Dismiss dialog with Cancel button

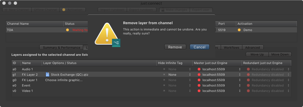tap(199, 47)
